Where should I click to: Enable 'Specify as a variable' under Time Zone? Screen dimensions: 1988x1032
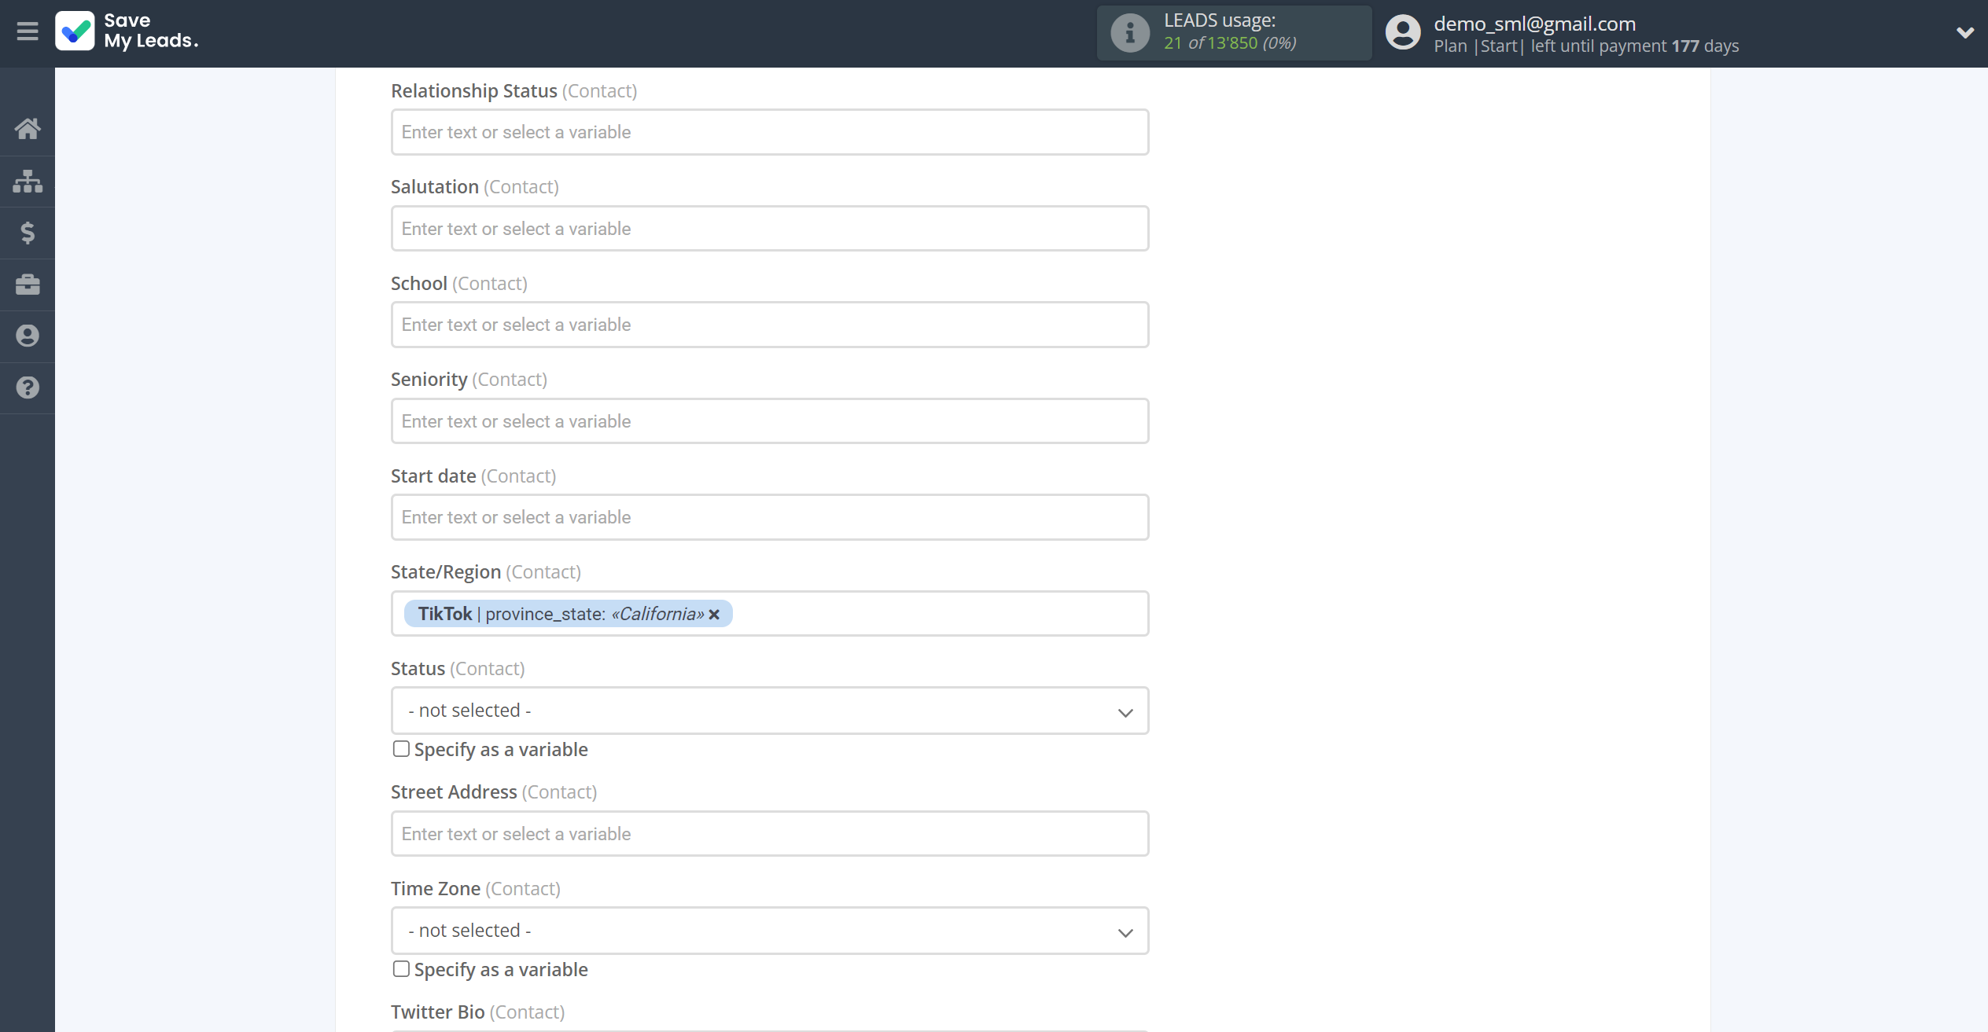pyautogui.click(x=399, y=969)
